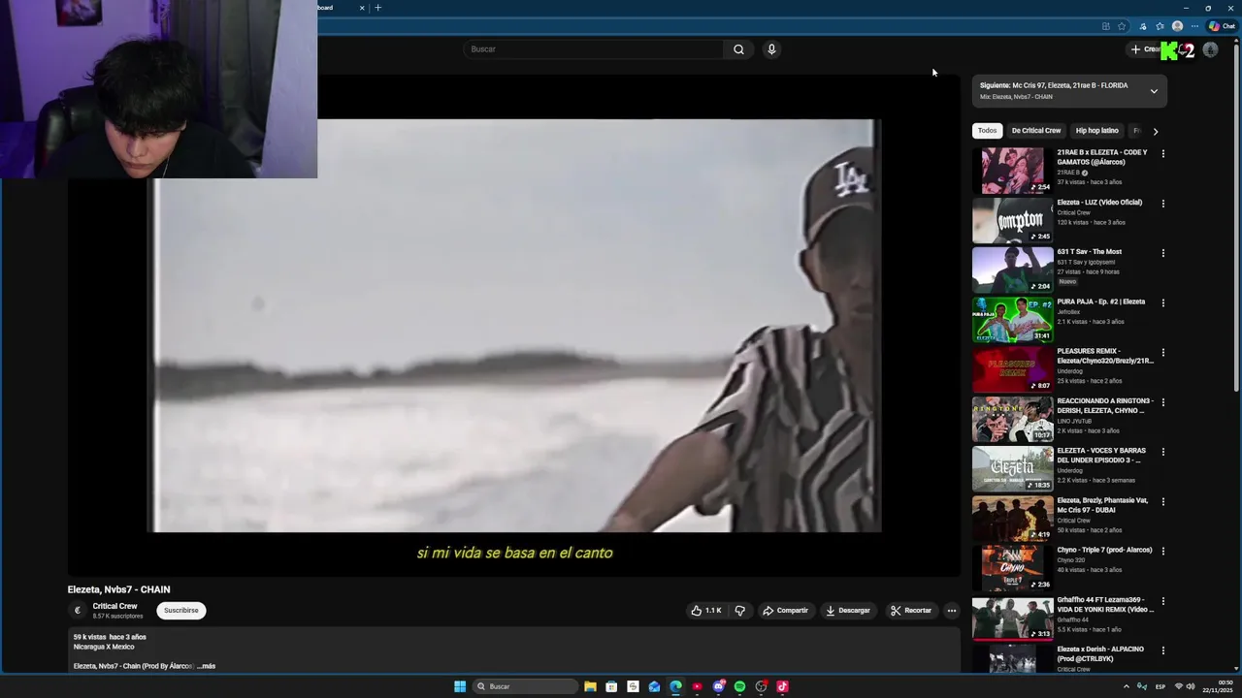This screenshot has height=698, width=1242.
Task: Switch ESP keyboard language indicator
Action: coord(1160,686)
